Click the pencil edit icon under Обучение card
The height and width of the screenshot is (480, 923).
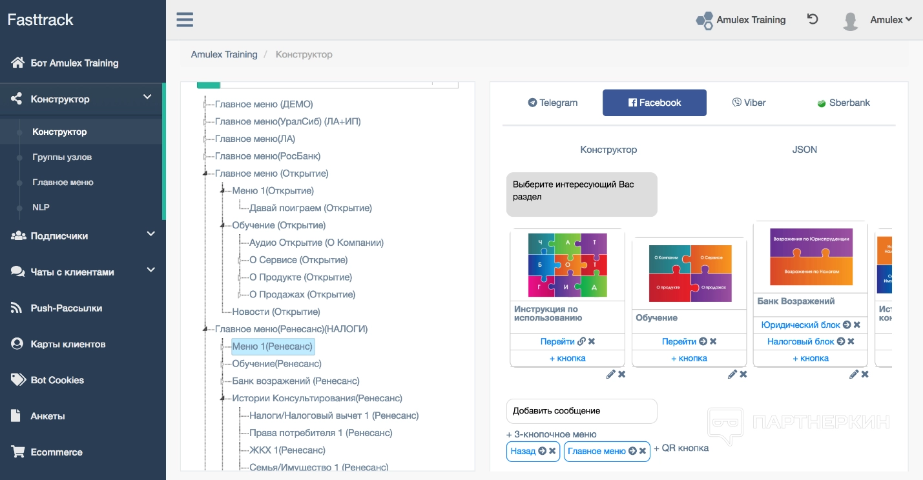[x=732, y=374]
